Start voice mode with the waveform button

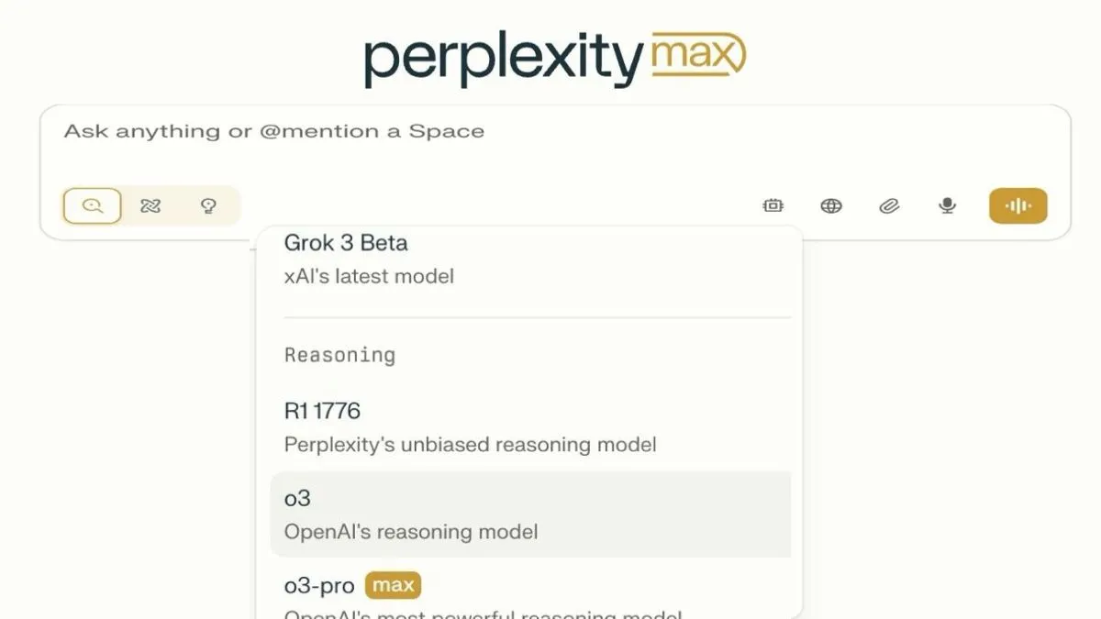pyautogui.click(x=1018, y=205)
